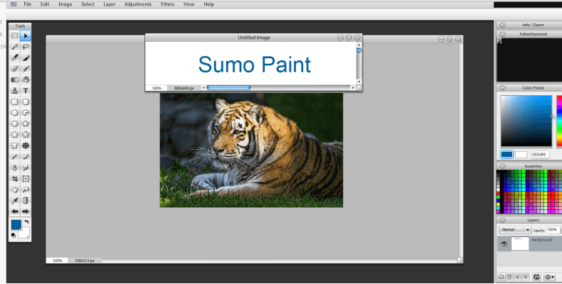This screenshot has width=562, height=284.
Task: Click the Background layer thumbnail
Action: 520,244
